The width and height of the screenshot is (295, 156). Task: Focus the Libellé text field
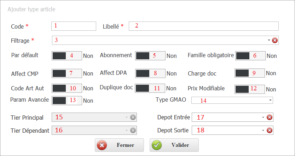point(203,26)
